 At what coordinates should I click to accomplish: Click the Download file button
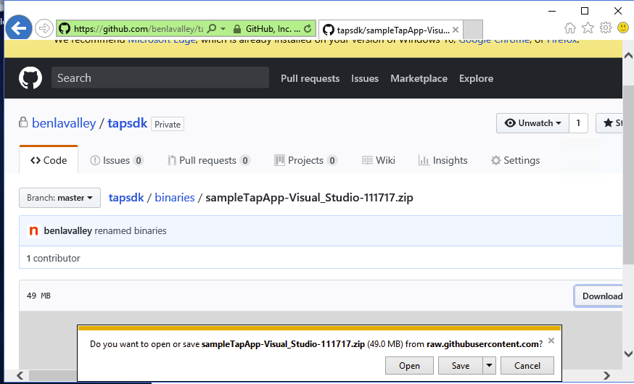(x=599, y=296)
